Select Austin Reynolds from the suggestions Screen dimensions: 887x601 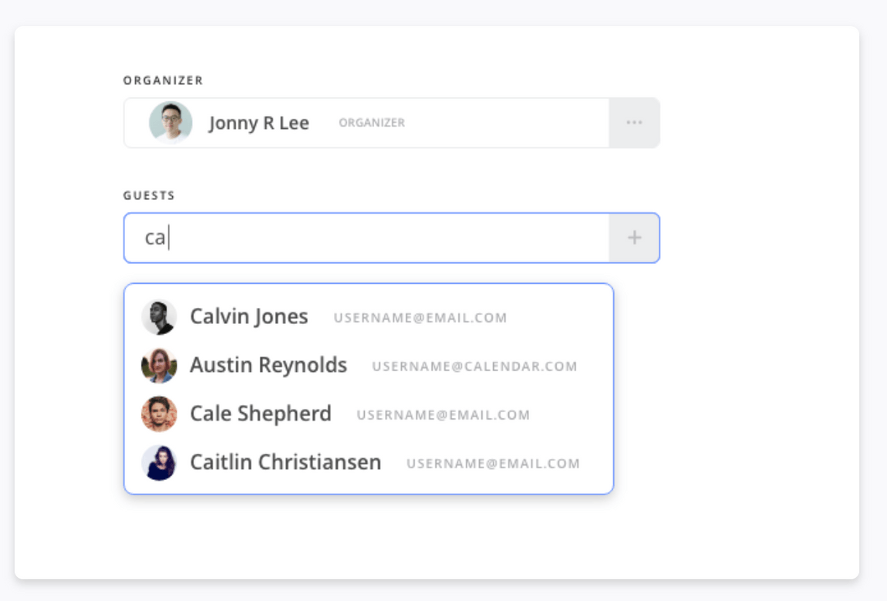pyautogui.click(x=269, y=365)
